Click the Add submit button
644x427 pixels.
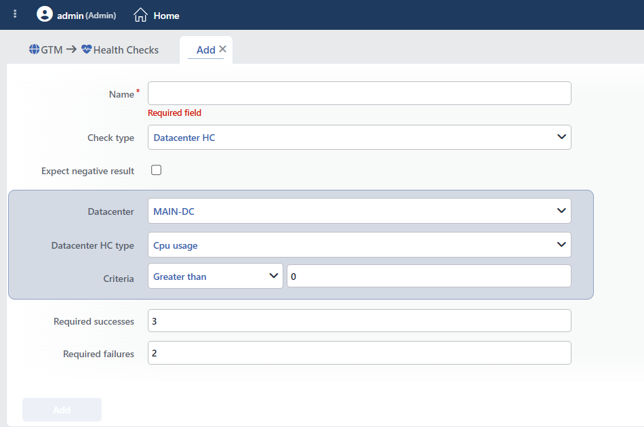(x=62, y=410)
